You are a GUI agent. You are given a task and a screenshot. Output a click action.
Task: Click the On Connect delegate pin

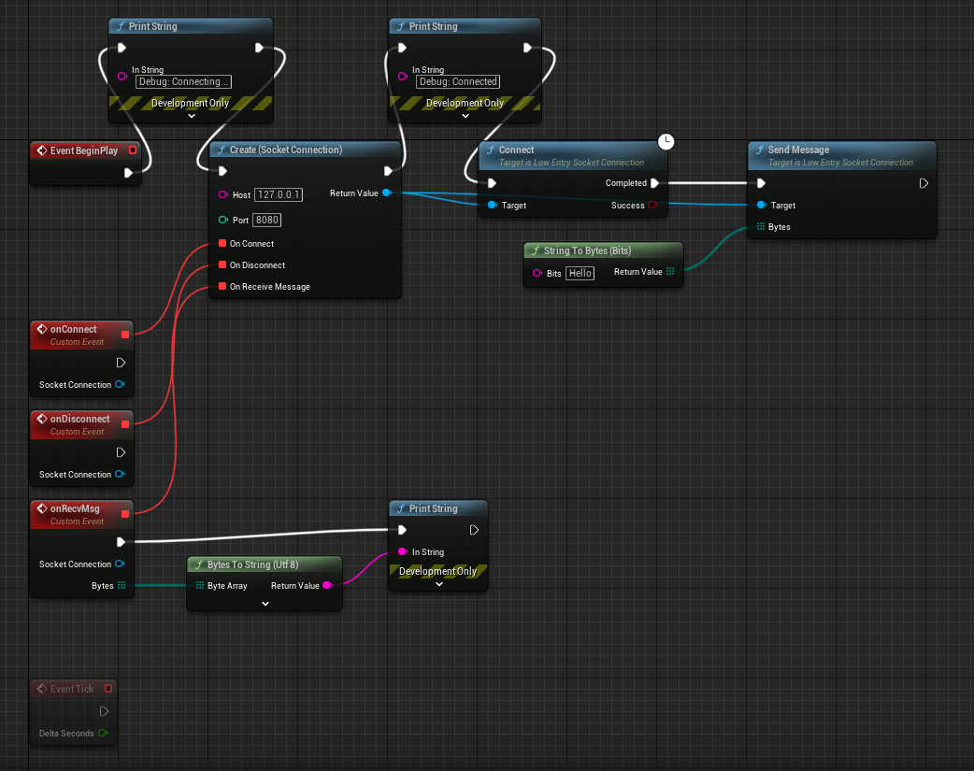click(222, 244)
